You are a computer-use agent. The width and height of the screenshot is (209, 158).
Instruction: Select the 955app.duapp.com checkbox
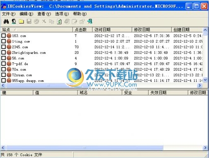click(x=4, y=80)
